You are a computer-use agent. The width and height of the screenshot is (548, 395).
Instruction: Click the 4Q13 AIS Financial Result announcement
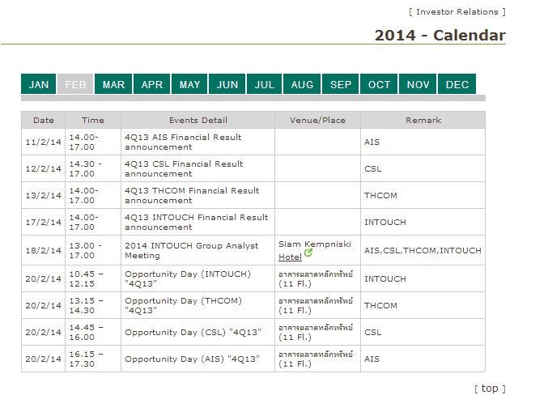(183, 142)
